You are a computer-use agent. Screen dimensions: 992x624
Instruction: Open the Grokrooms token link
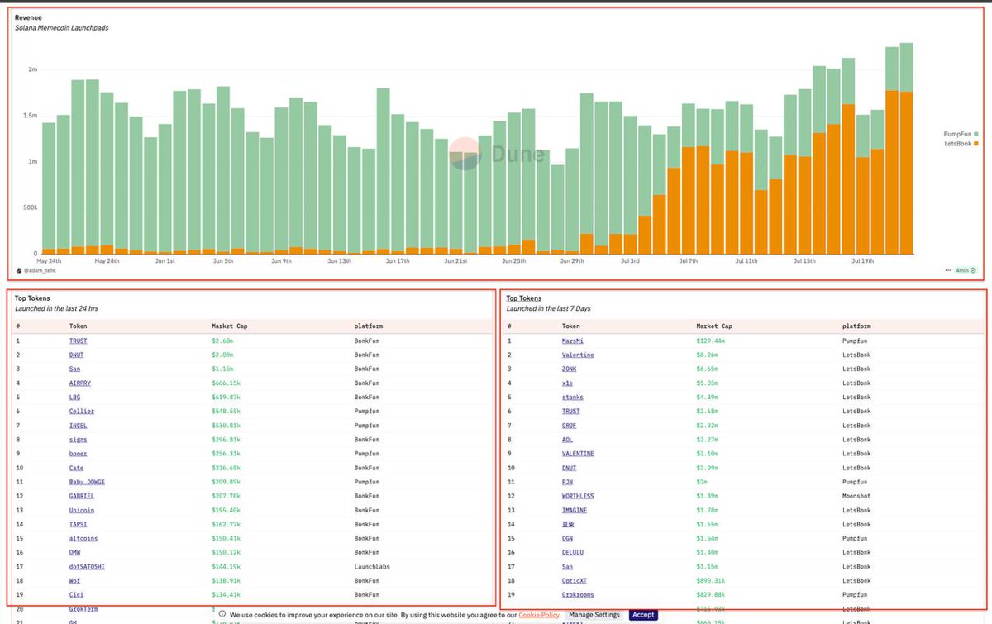[578, 594]
